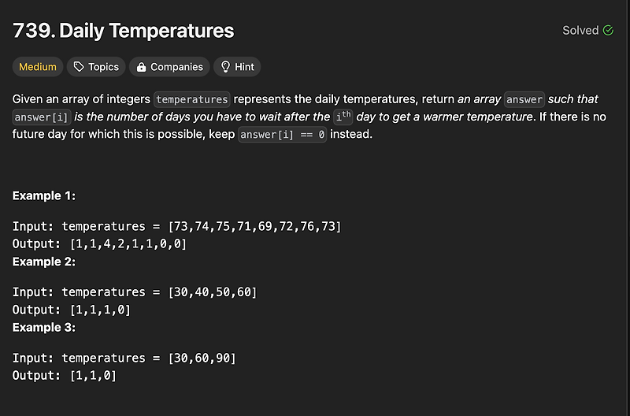
Task: Click Example 3 output [1,1,0]
Action: point(93,376)
